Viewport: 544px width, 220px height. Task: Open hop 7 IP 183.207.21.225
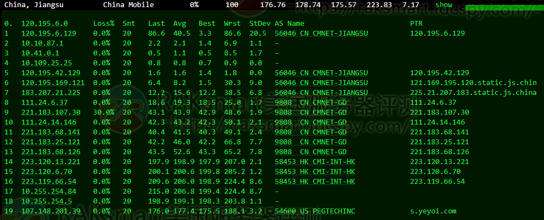pyautogui.click(x=51, y=93)
